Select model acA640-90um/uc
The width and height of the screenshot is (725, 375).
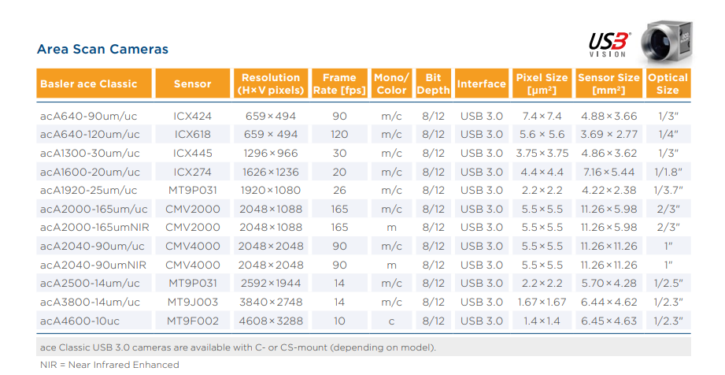click(89, 117)
